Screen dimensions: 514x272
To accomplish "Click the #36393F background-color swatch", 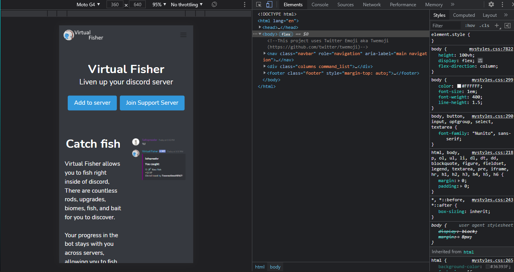I will point(488,267).
